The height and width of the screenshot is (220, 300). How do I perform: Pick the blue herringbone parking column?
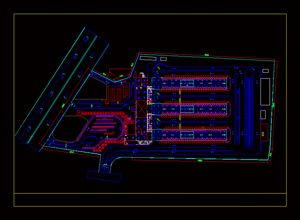(249, 110)
